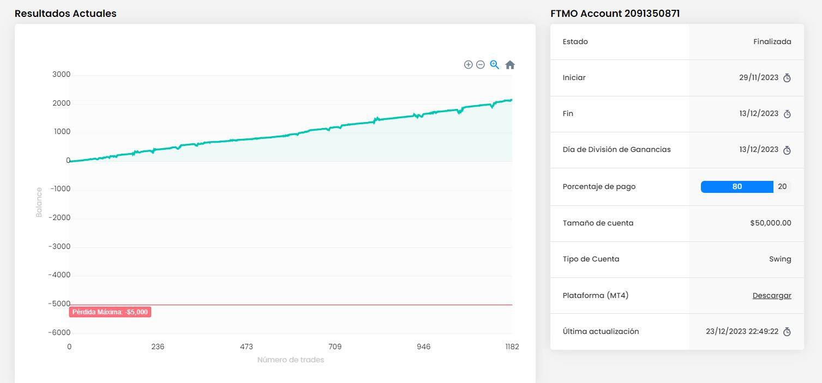This screenshot has height=383, width=822.
Task: Click the zoom in plus icon
Action: (x=468, y=65)
